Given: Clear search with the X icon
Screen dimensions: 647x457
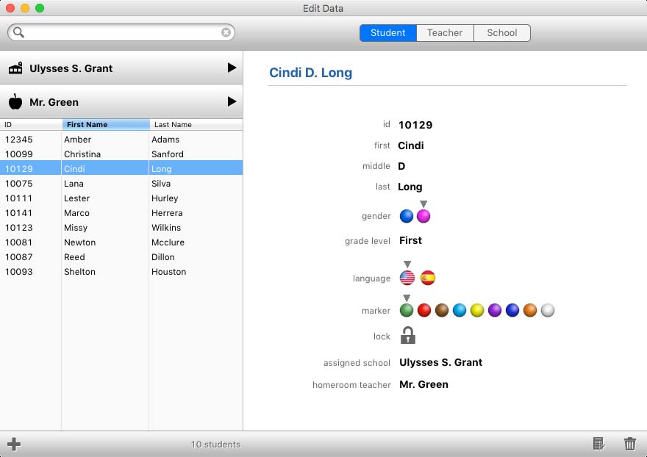Looking at the screenshot, I should click(226, 32).
